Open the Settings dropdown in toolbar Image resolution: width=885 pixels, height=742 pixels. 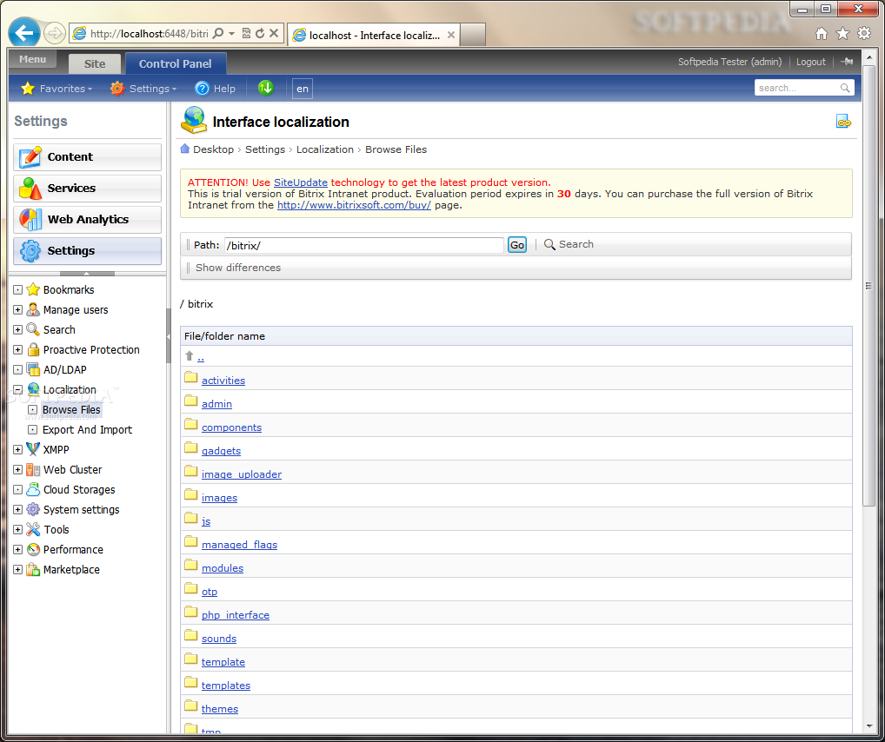(x=144, y=89)
